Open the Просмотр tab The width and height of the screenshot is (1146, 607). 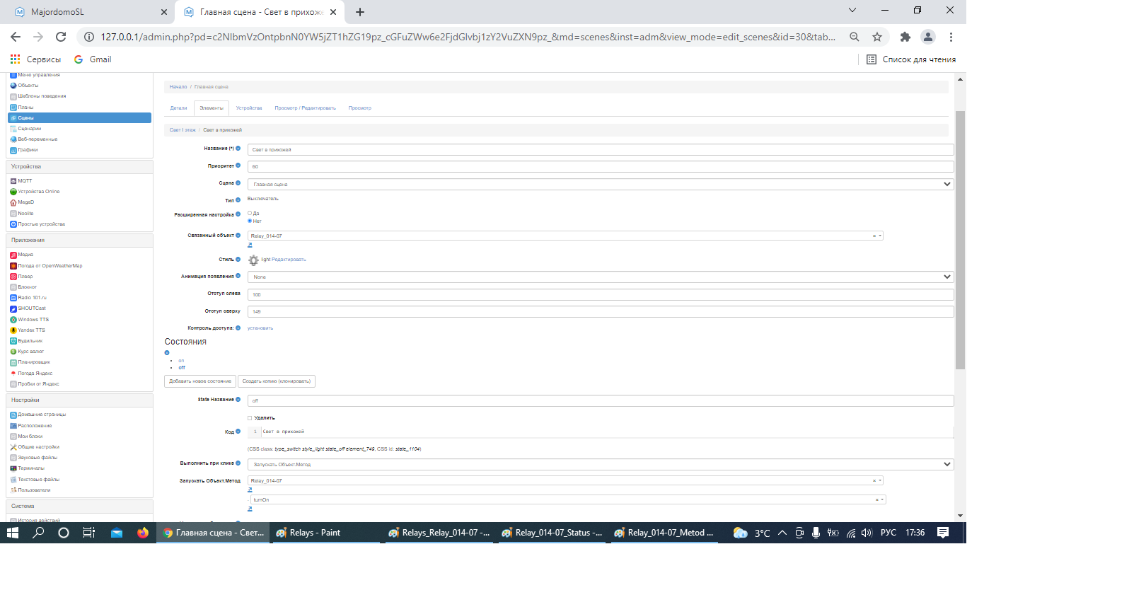[x=360, y=108]
